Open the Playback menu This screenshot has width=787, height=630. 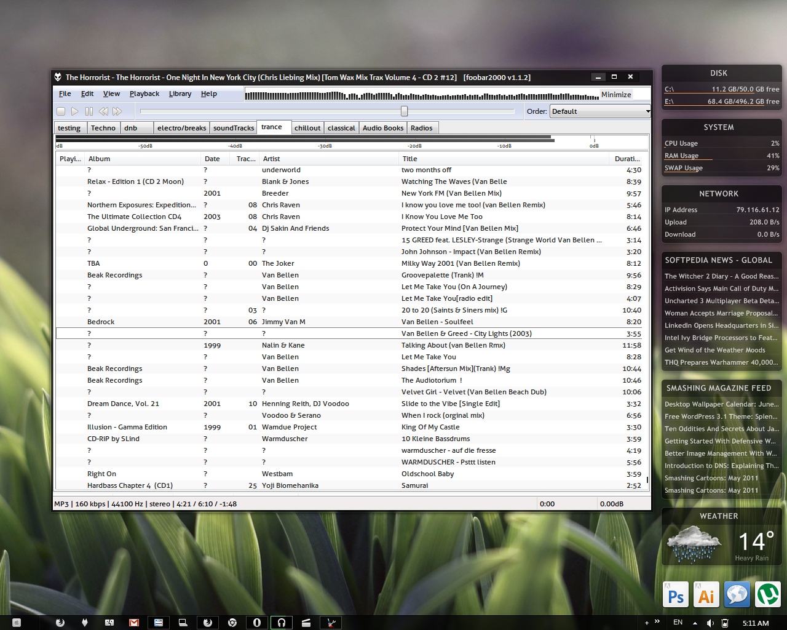coord(144,94)
